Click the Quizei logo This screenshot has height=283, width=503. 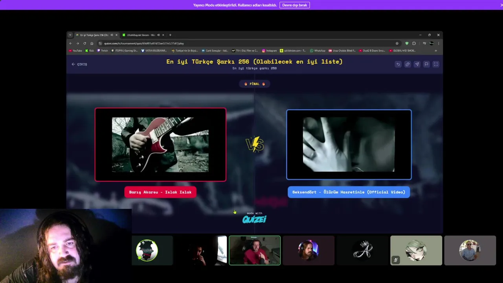pos(254,219)
